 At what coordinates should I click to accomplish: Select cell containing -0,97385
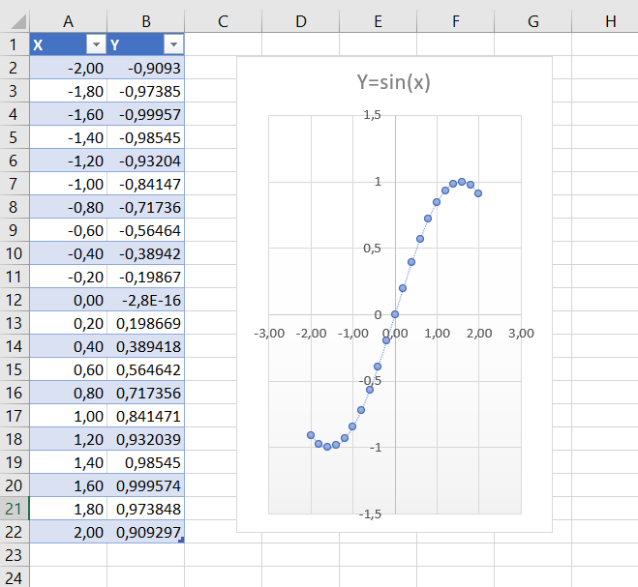pos(145,91)
